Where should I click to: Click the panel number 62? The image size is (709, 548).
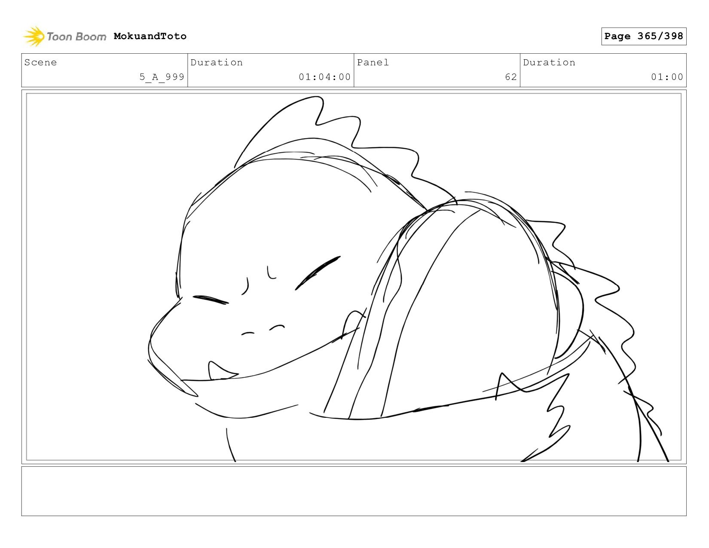point(510,77)
